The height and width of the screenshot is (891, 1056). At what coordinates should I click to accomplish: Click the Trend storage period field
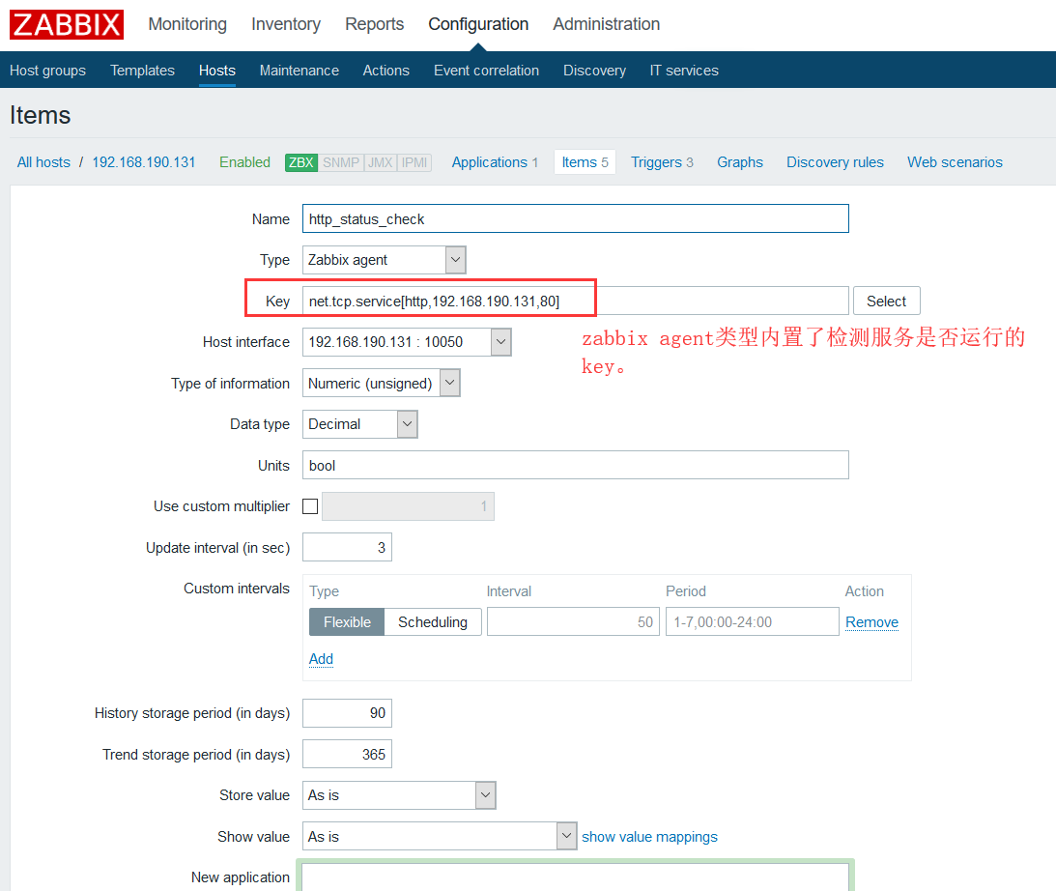pos(347,755)
